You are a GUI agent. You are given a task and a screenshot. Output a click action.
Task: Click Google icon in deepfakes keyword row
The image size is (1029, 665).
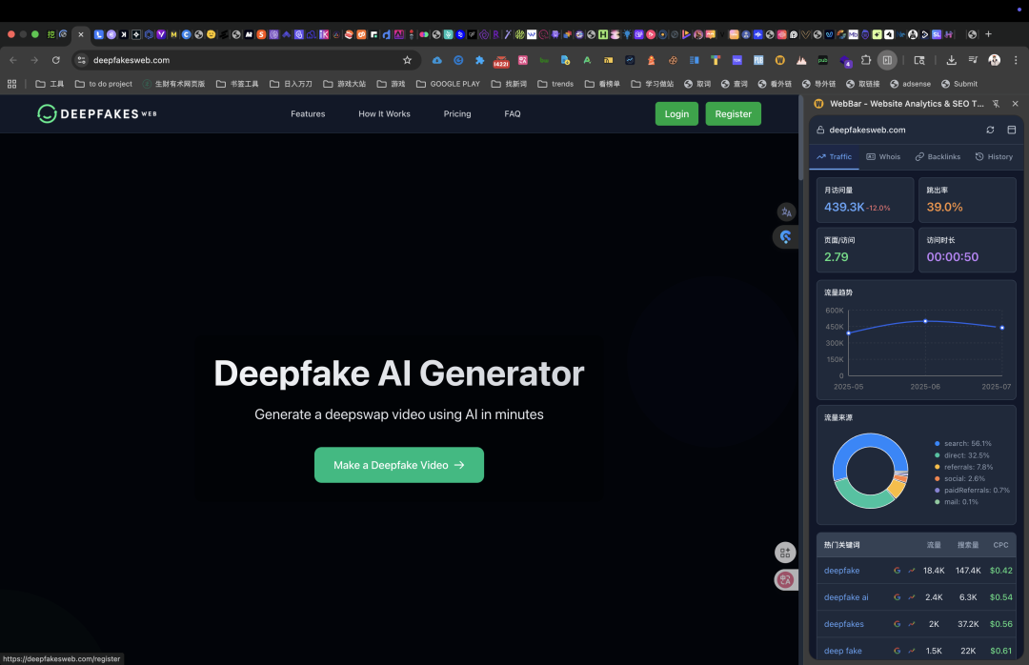point(898,624)
